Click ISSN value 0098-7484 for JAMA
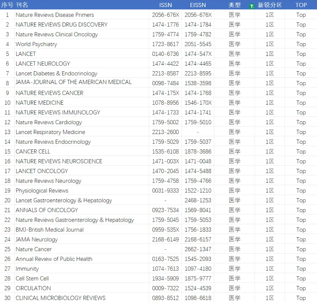Image resolution: width=317 pixels, height=302 pixels. pyautogui.click(x=166, y=83)
